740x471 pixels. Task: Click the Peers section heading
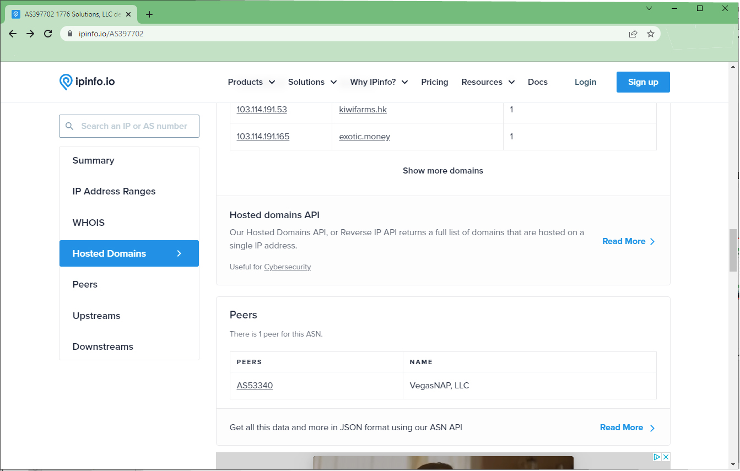(243, 315)
